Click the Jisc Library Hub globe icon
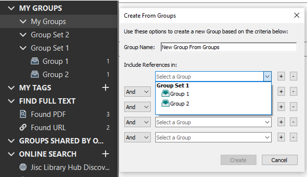 (x=23, y=167)
